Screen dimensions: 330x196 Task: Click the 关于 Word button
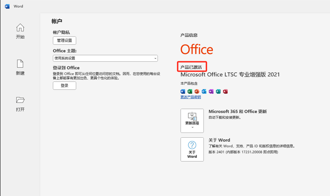coord(192,150)
